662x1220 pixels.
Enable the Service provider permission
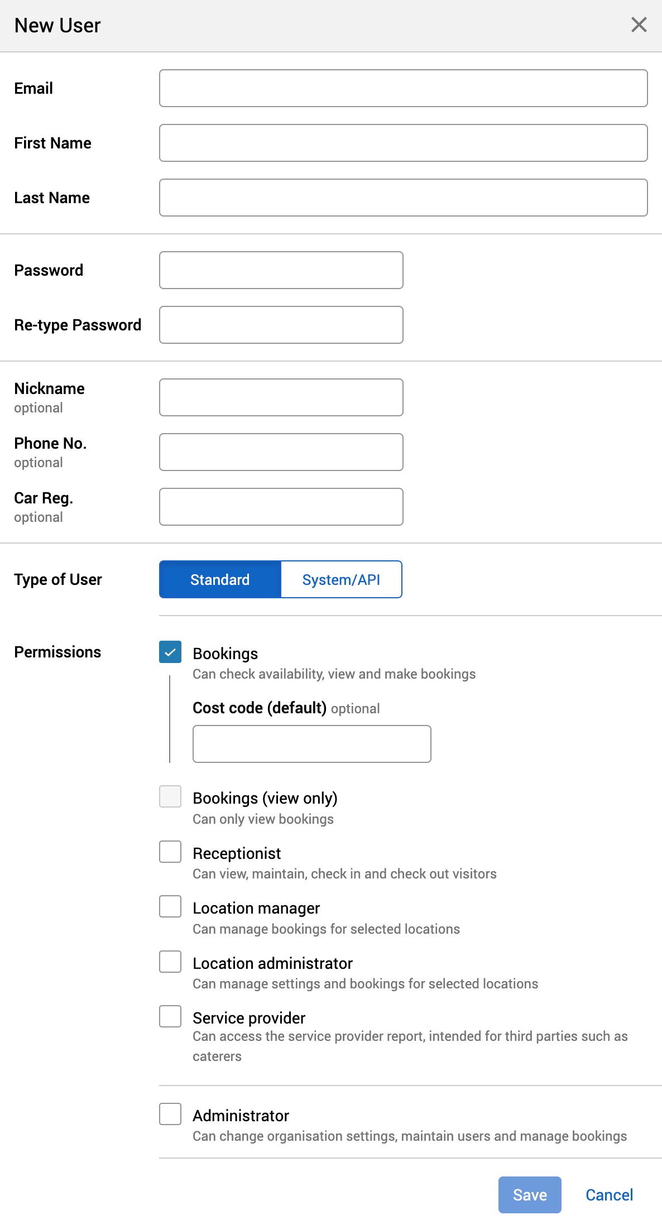point(170,1016)
